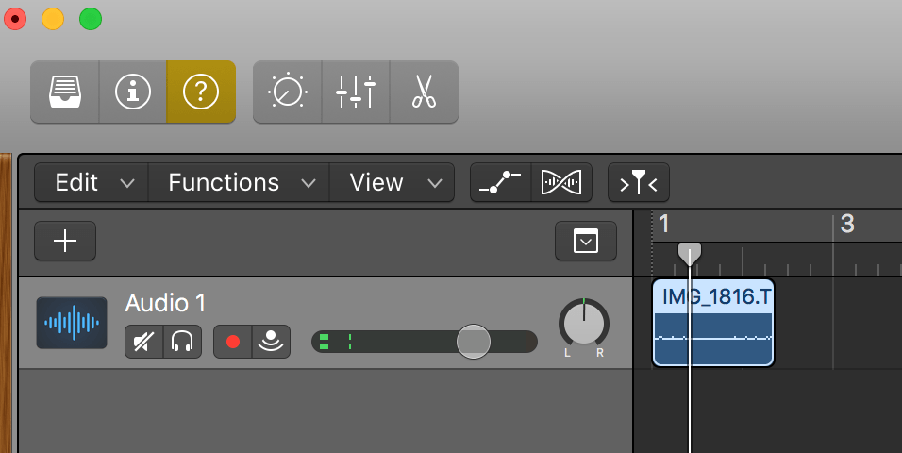Open the scissors Editors button
Screen dimensions: 902x453
pyautogui.click(x=424, y=92)
